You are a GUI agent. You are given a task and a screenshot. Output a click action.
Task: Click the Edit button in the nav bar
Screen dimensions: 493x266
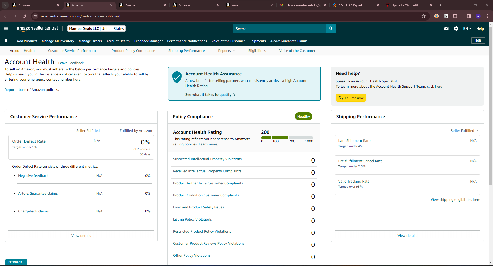pos(478,41)
